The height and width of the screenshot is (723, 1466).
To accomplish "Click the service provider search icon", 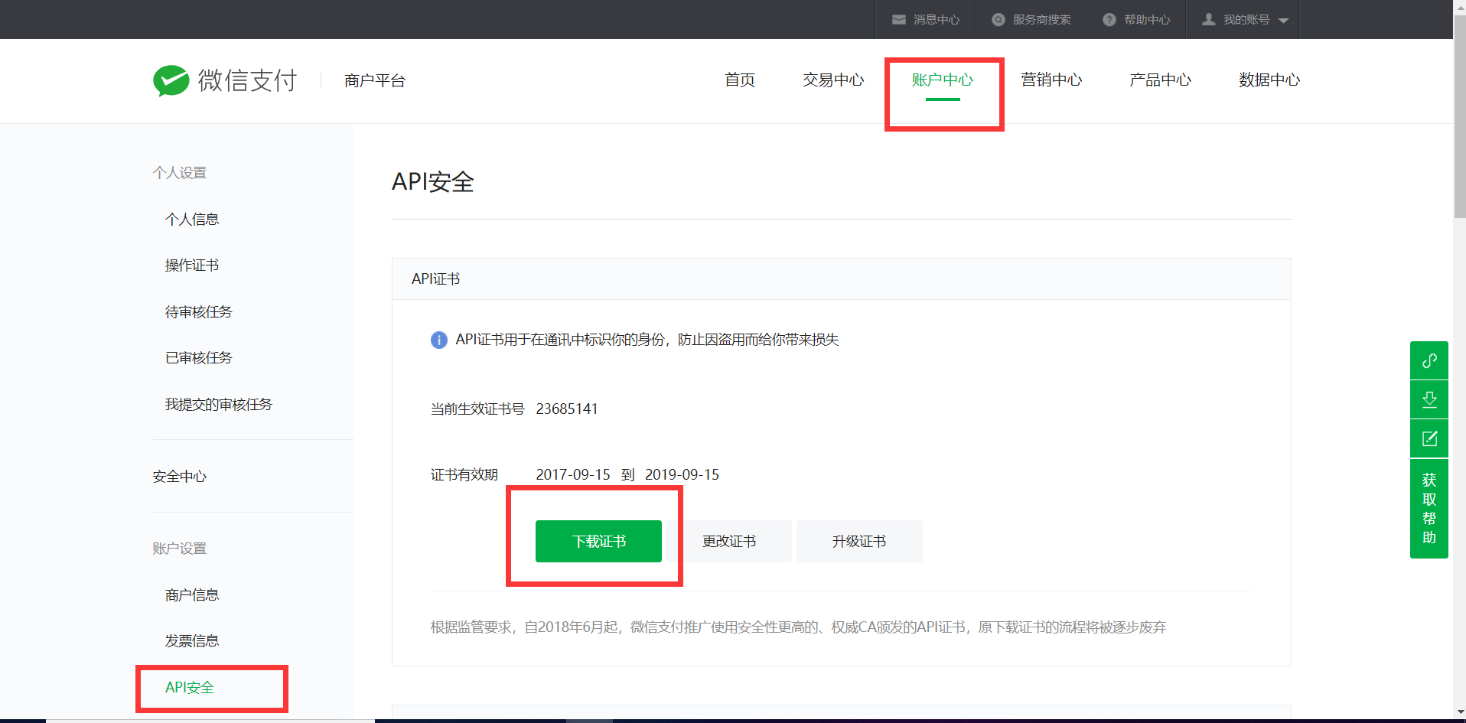I will (x=999, y=19).
